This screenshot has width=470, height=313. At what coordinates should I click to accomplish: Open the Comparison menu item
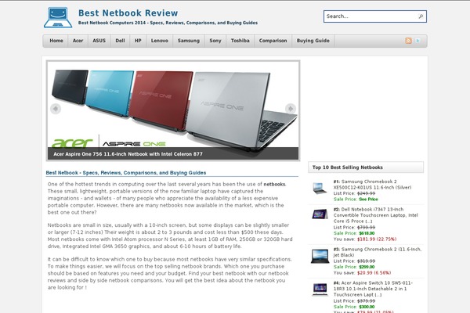(x=273, y=41)
